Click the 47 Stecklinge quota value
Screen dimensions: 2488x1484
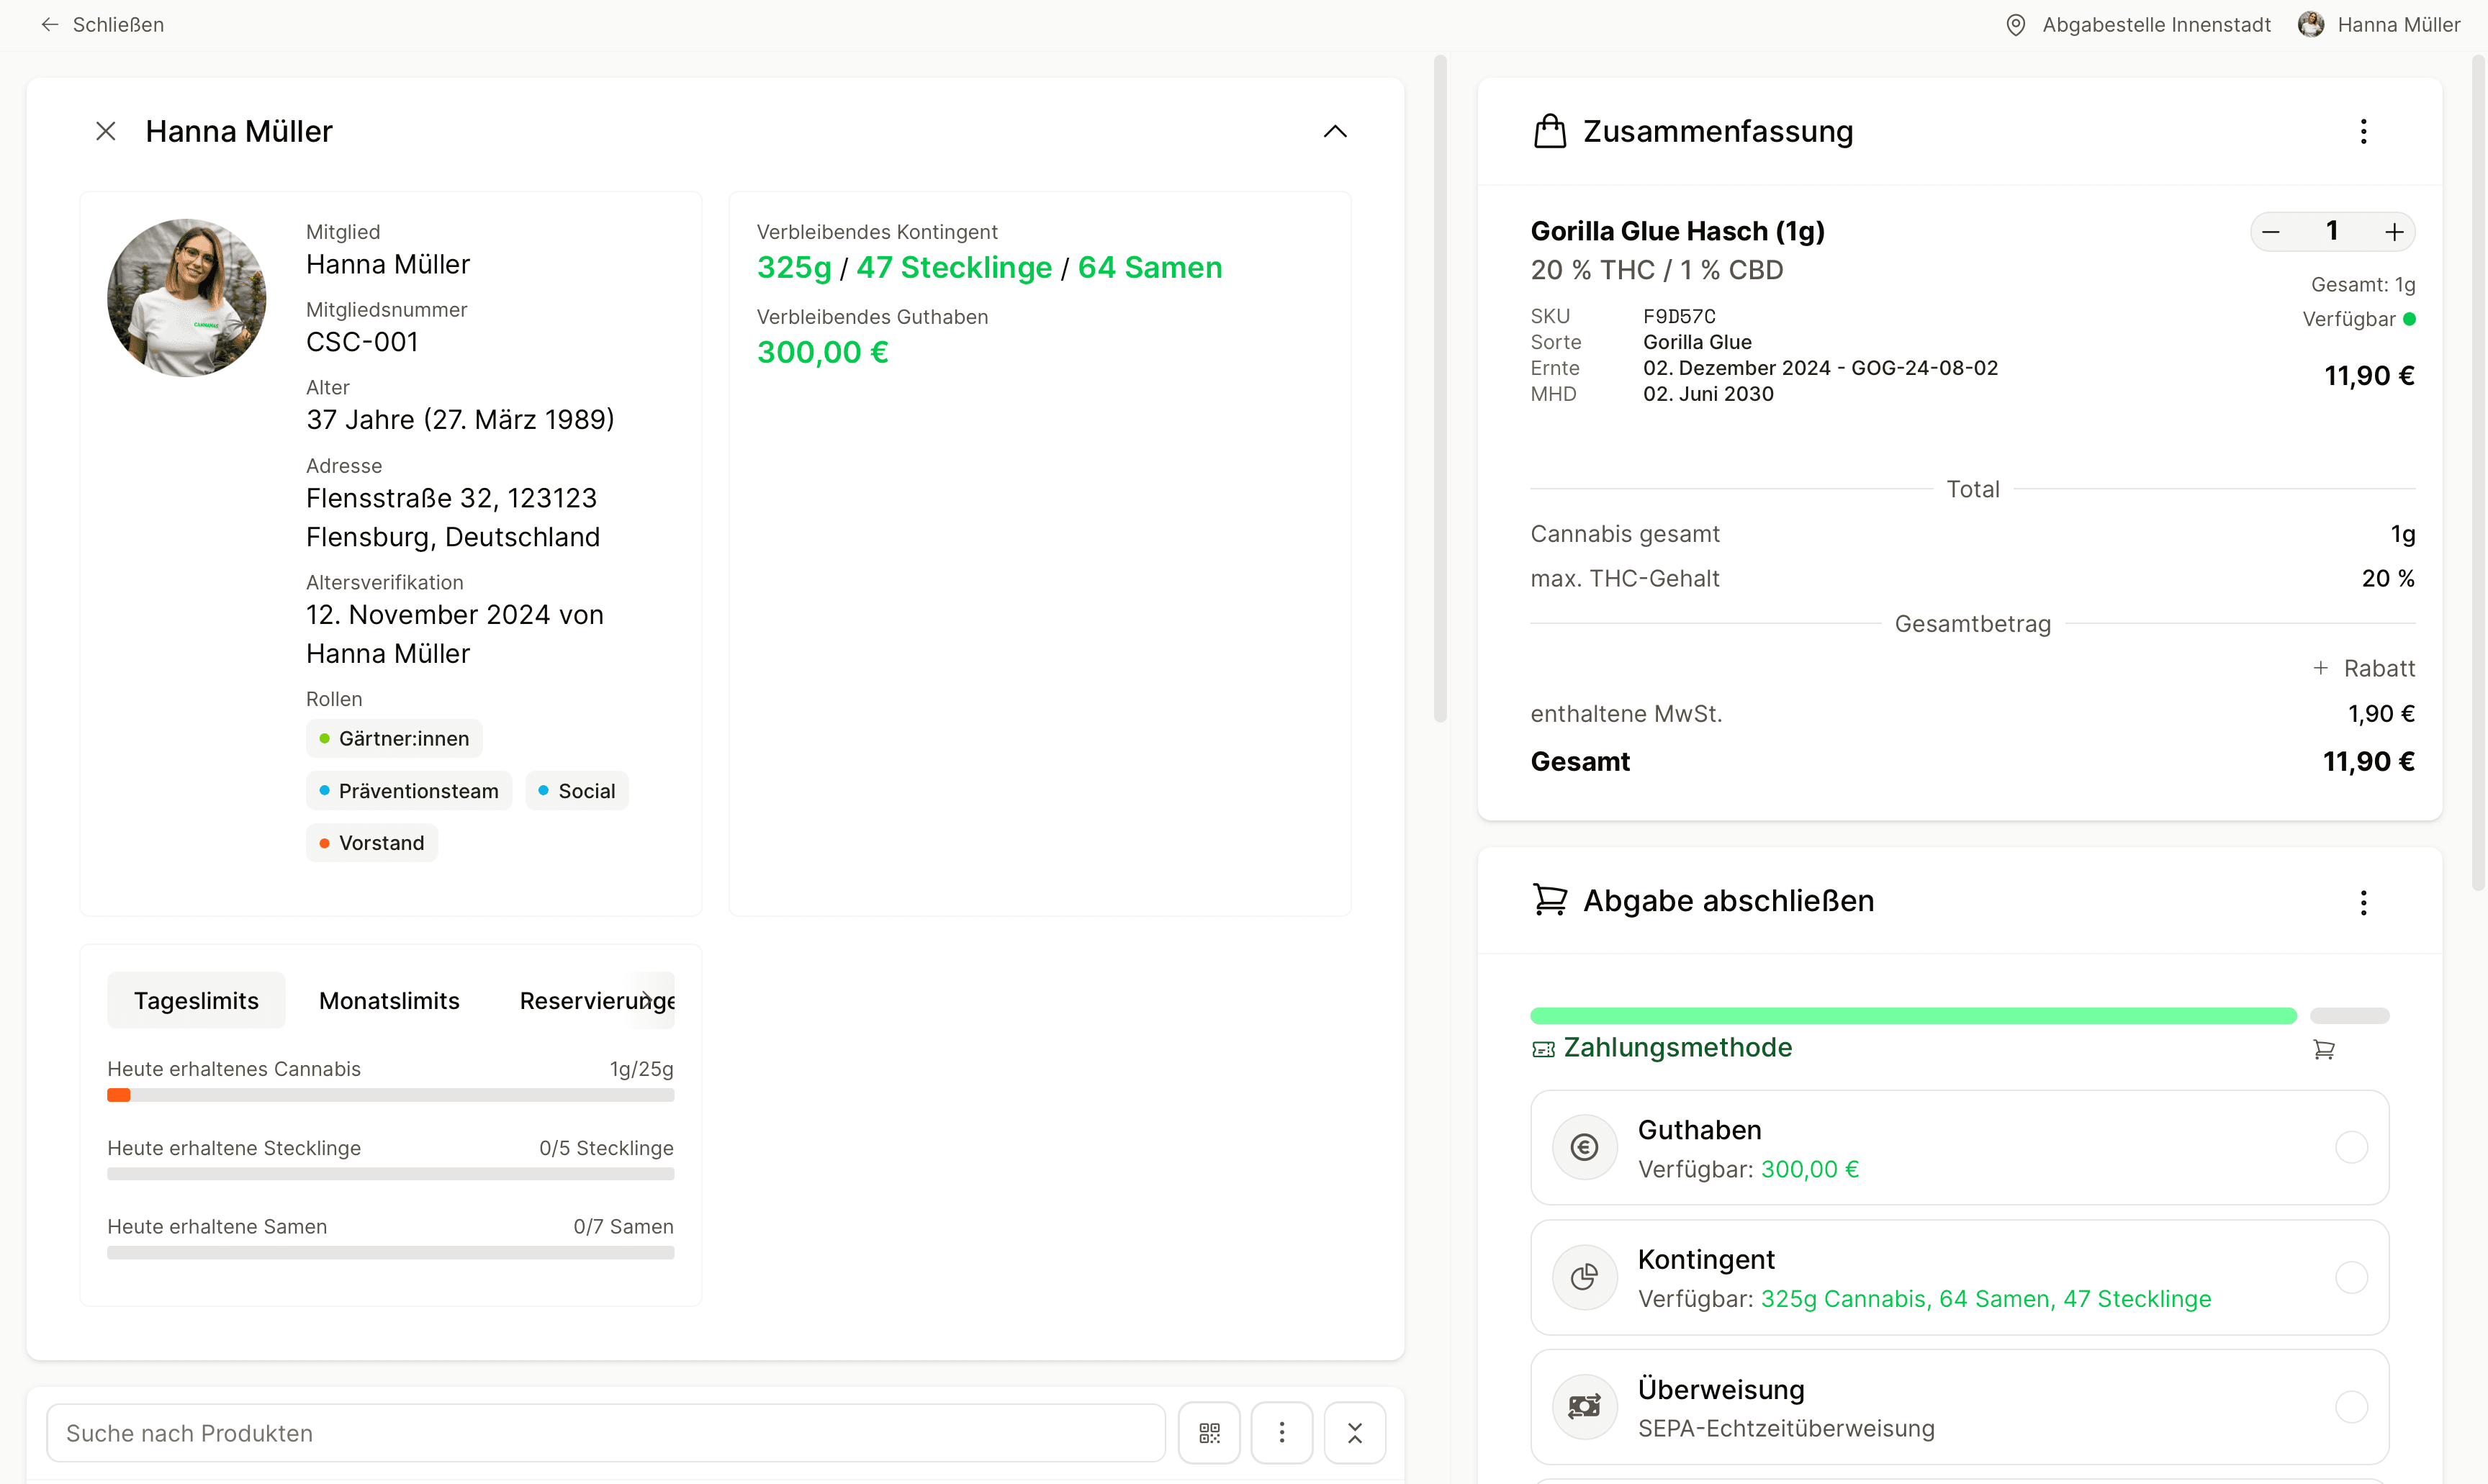[954, 267]
